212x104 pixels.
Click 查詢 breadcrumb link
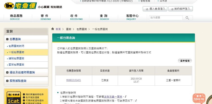point(69,29)
